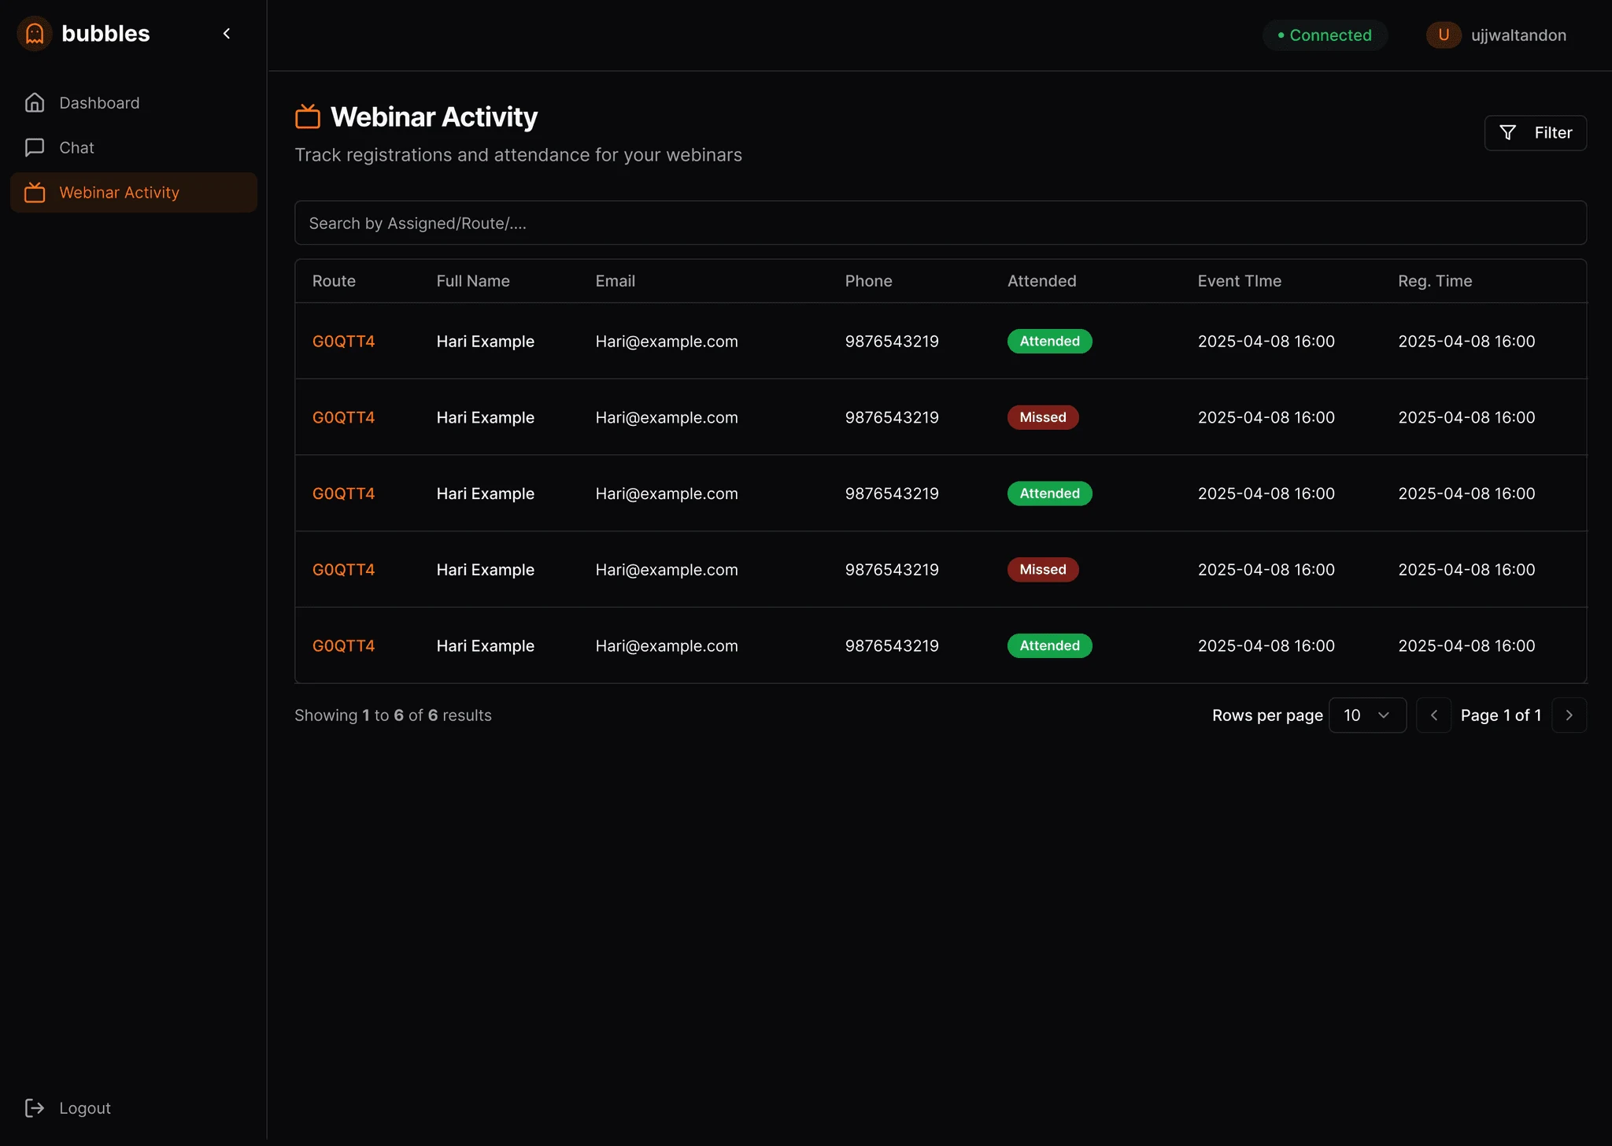Click the Logout exit icon
Viewport: 1612px width, 1146px height.
[35, 1108]
